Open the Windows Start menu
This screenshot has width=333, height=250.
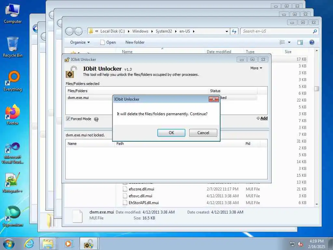[x=9, y=243]
